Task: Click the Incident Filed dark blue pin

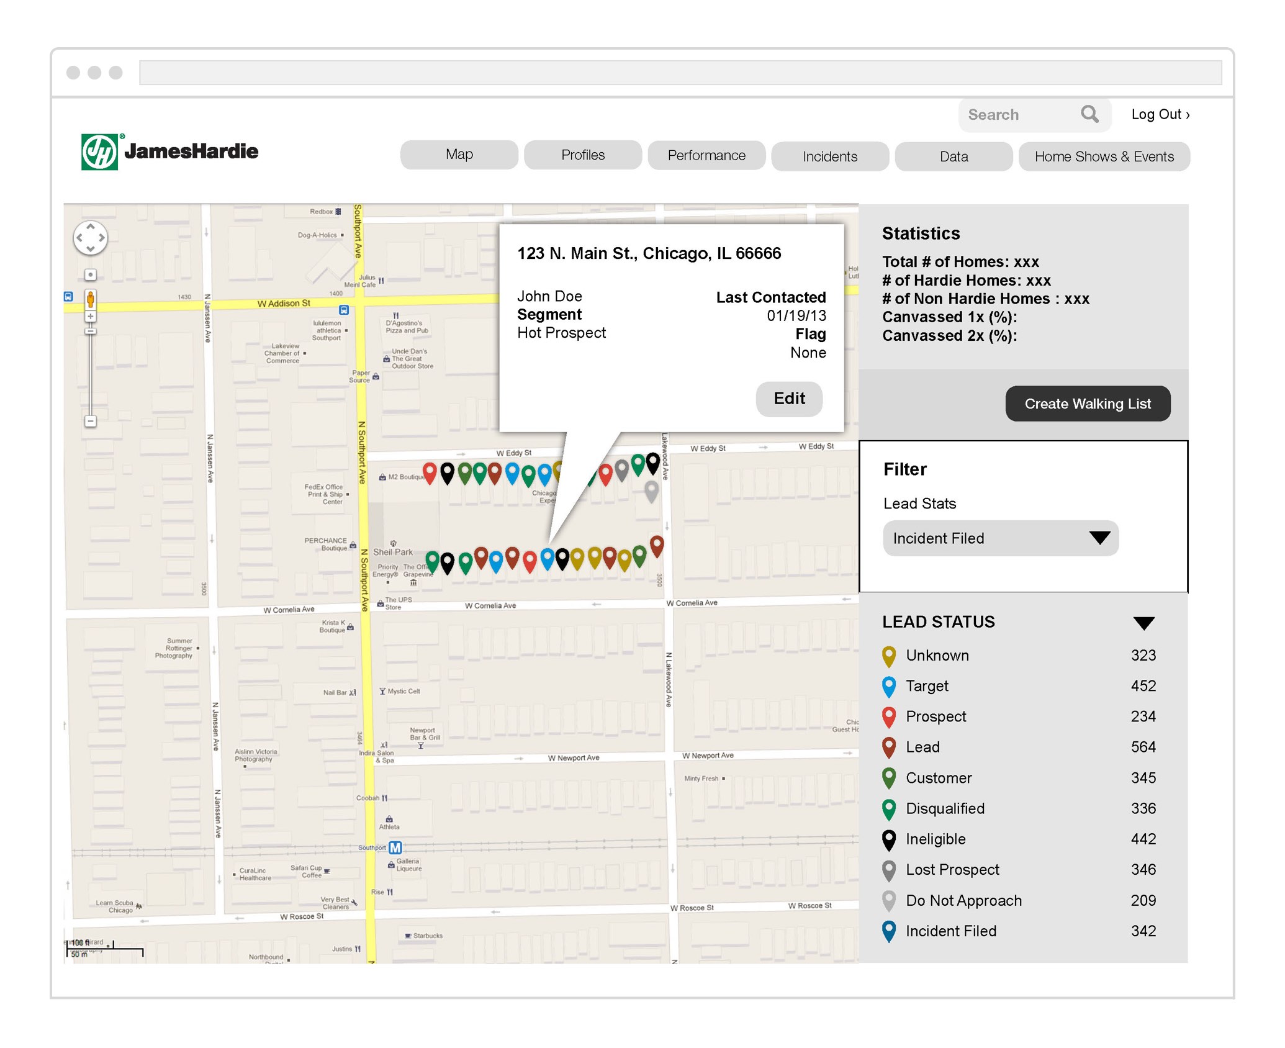Action: coord(889,931)
